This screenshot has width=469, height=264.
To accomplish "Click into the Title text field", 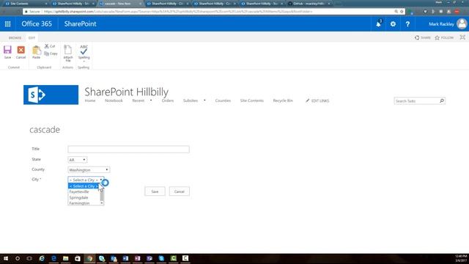I will [x=129, y=149].
